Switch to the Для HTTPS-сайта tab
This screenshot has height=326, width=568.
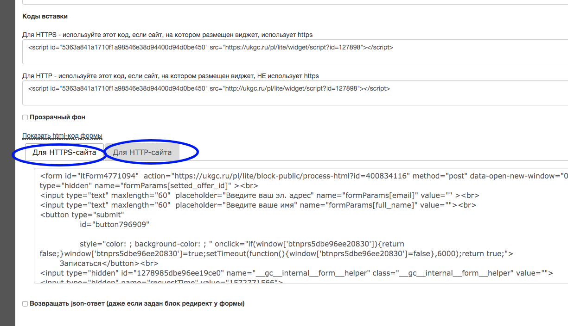click(64, 152)
